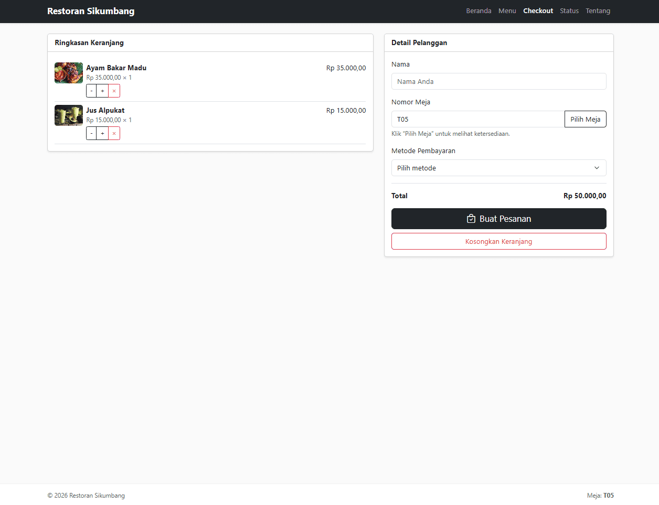This screenshot has height=505, width=659.
Task: Increase Ayam Bakar Madu quantity with plus
Action: pos(102,91)
